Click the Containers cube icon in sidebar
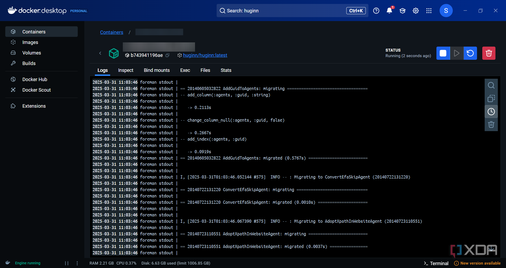Image resolution: width=506 pixels, height=268 pixels. click(x=13, y=32)
